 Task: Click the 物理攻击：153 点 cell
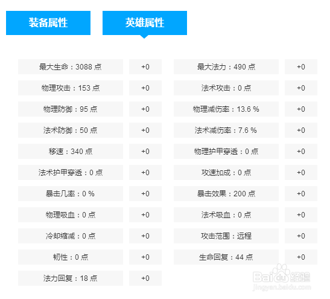(71, 88)
